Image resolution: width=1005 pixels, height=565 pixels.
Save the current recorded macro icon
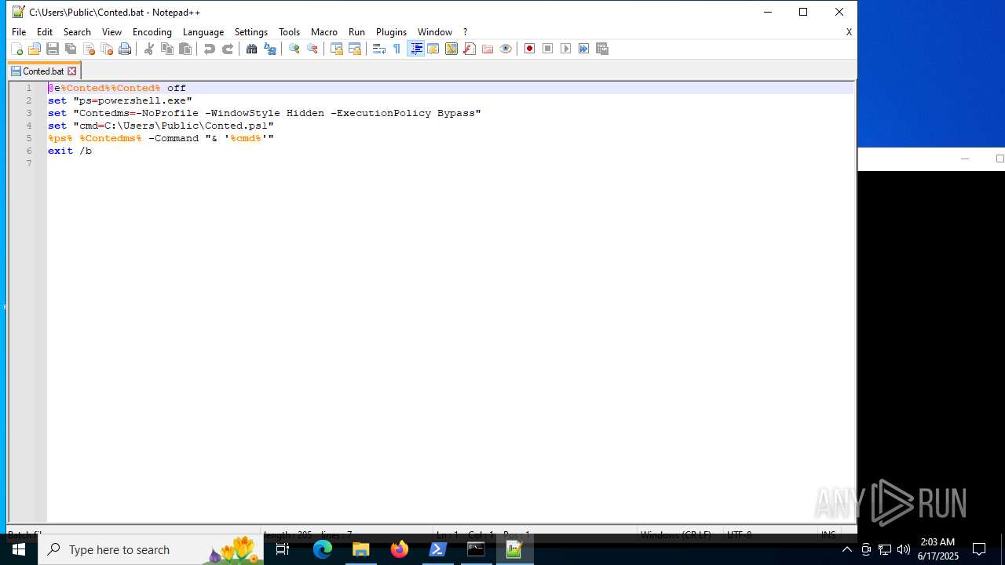(602, 49)
